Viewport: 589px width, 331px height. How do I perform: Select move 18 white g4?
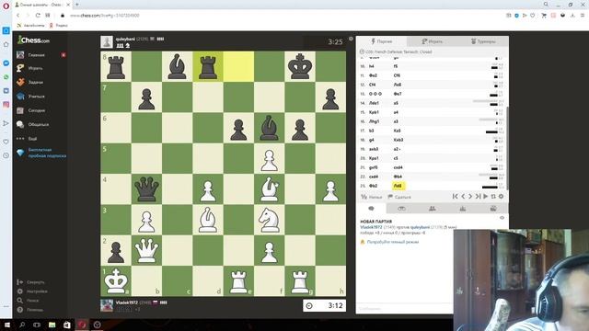(372, 140)
